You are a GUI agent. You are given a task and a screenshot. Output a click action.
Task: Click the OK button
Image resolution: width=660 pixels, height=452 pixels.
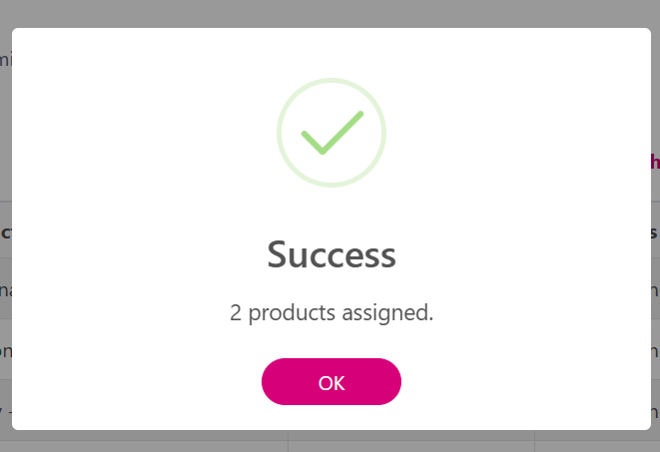(330, 382)
